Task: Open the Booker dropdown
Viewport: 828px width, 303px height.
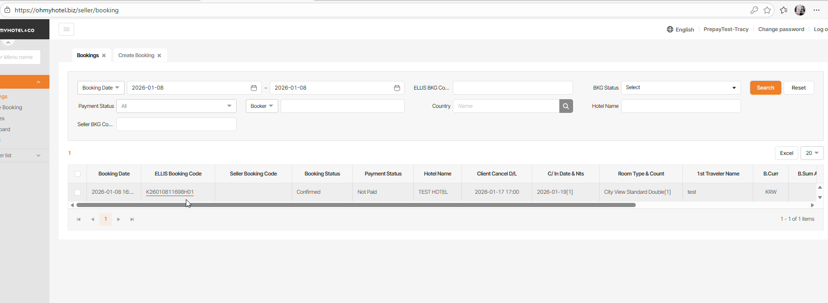Action: tap(262, 106)
